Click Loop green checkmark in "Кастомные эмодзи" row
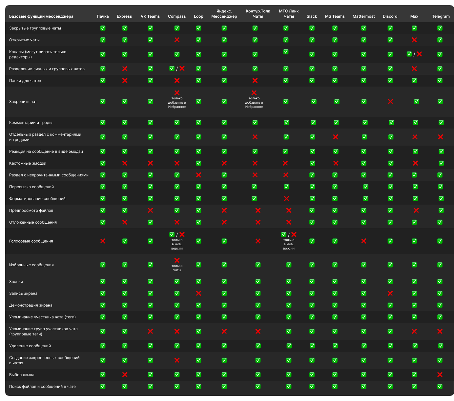Screen dimensions: 454x401 [198, 163]
